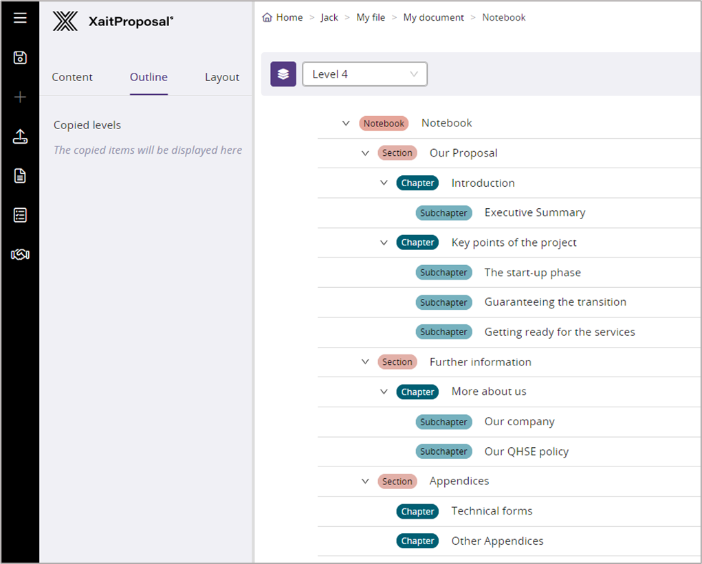Click the purple layers icon button
This screenshot has height=564, width=702.
click(x=283, y=74)
